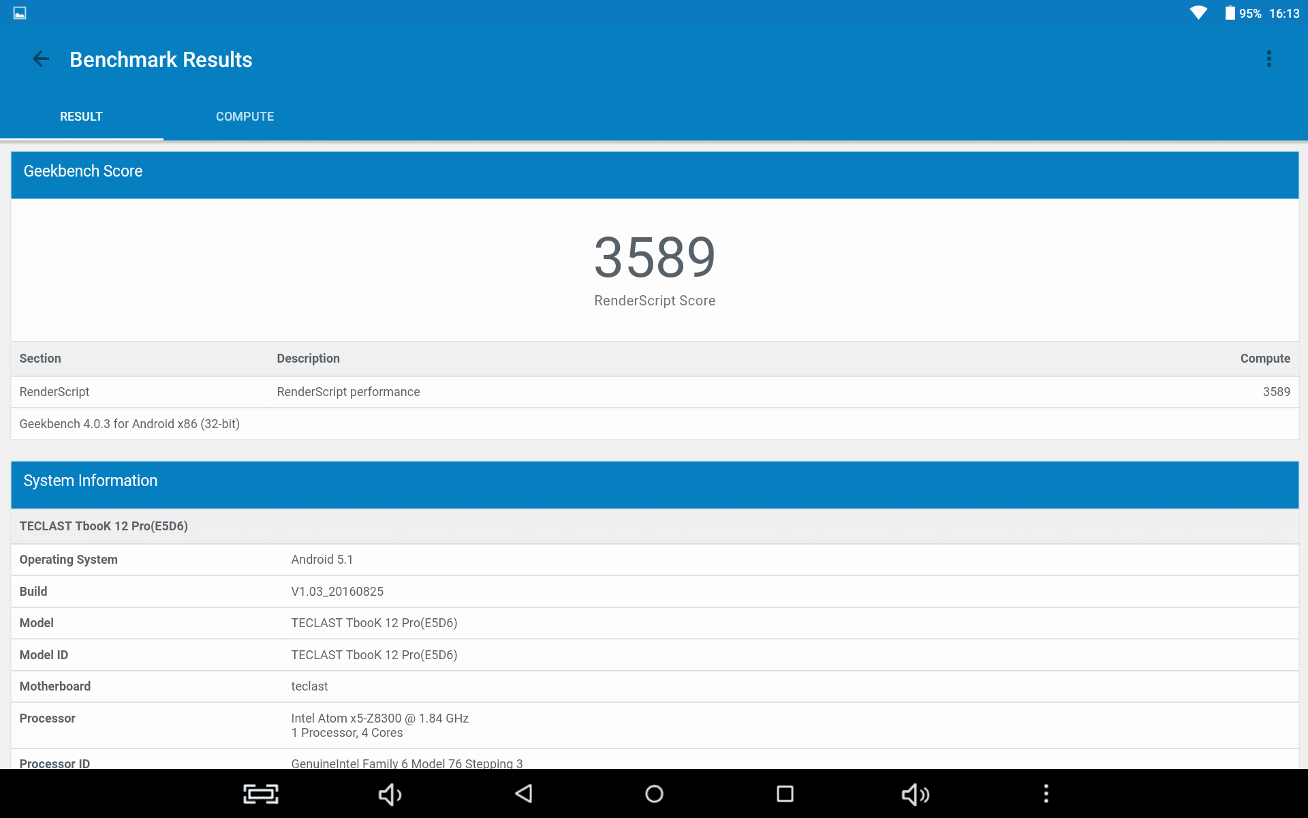
Task: Tap the battery status icon
Action: tap(1230, 13)
